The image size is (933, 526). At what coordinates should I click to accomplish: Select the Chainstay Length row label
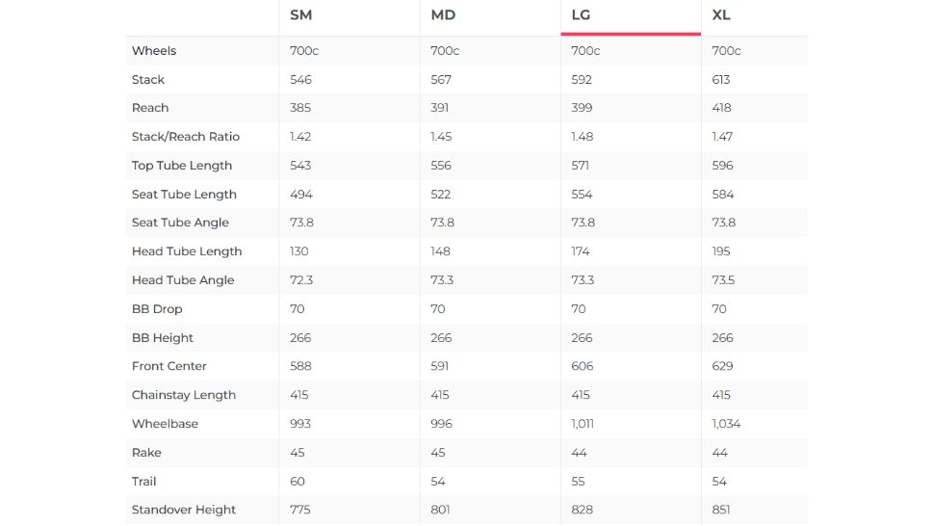coord(184,395)
